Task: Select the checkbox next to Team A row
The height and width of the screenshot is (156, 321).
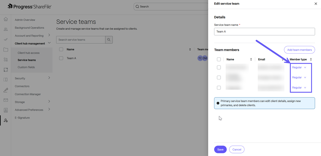Action: (x=61, y=58)
